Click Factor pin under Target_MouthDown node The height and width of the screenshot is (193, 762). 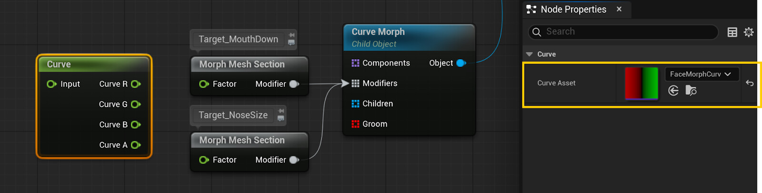pyautogui.click(x=204, y=84)
